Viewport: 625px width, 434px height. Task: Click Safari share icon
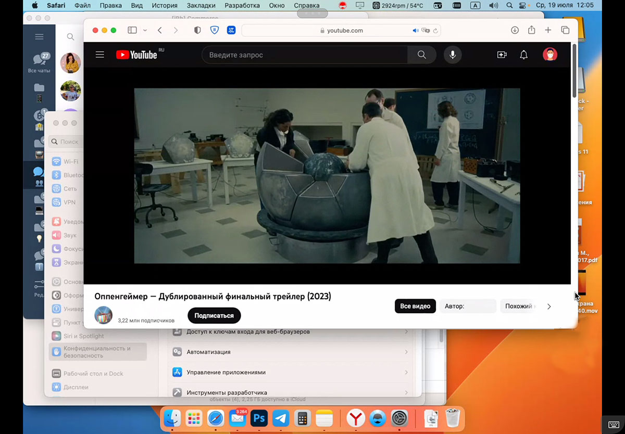531,30
